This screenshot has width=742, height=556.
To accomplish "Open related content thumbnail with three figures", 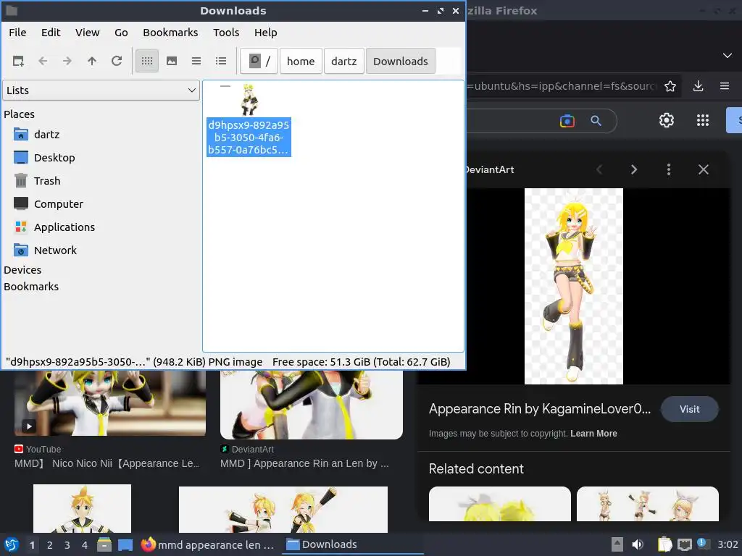I will click(x=647, y=504).
